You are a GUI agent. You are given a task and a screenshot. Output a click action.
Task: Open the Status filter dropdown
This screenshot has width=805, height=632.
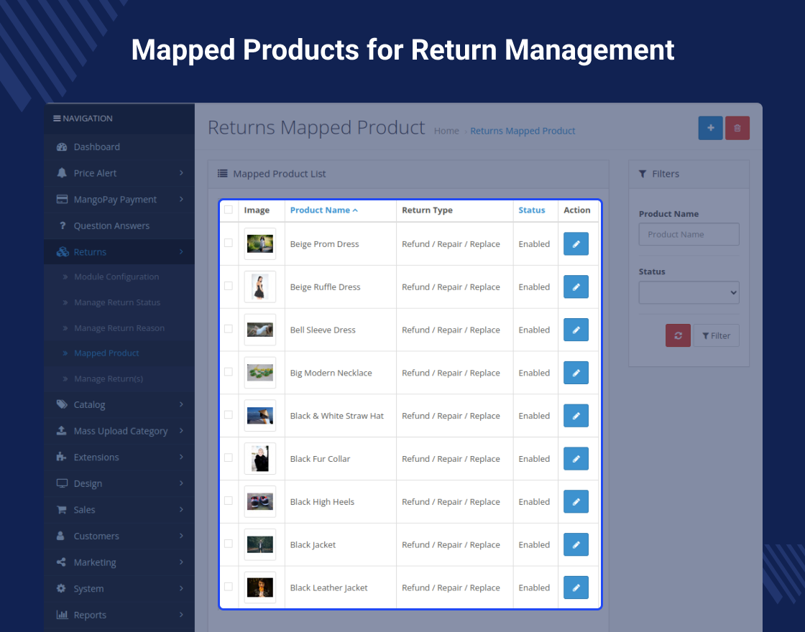pyautogui.click(x=689, y=292)
